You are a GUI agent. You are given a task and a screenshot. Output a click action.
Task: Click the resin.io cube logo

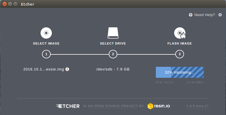(x=150, y=106)
